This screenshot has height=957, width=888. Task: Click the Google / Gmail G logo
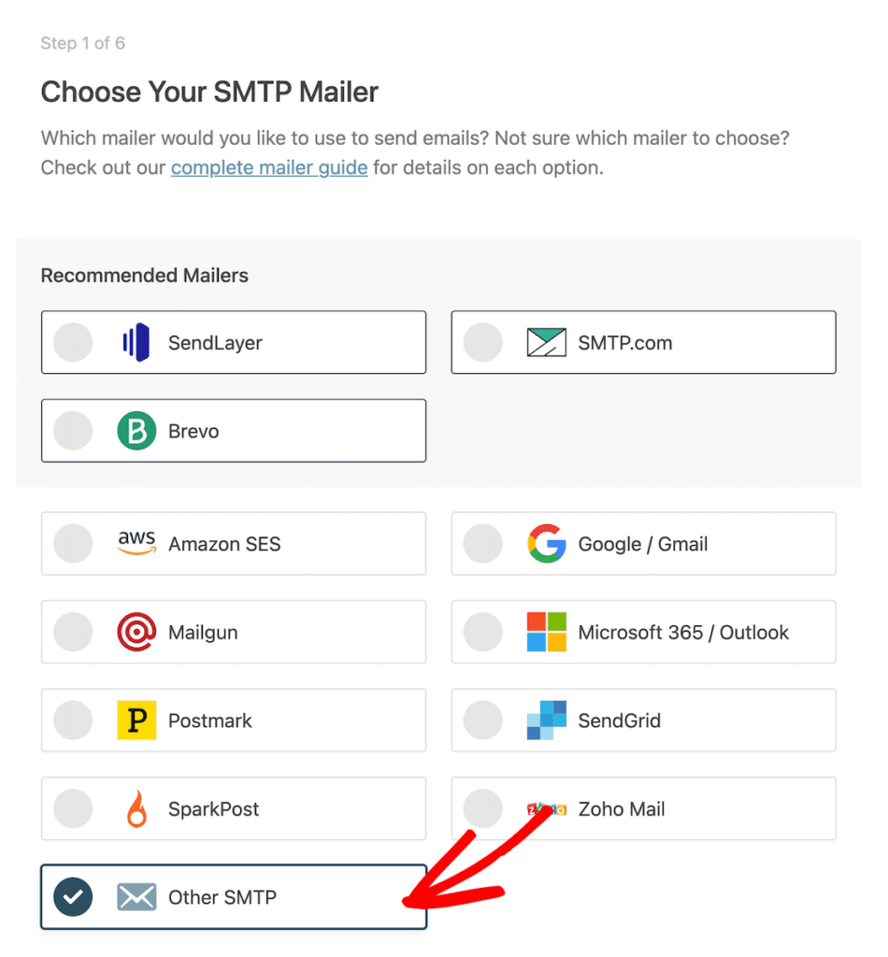[x=547, y=543]
